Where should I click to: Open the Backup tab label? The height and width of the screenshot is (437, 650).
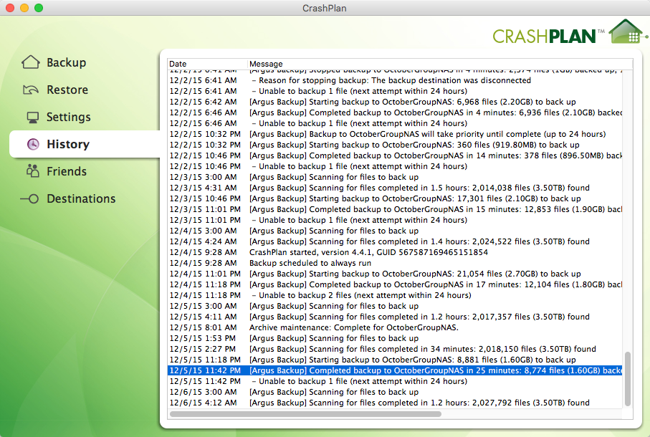[67, 62]
